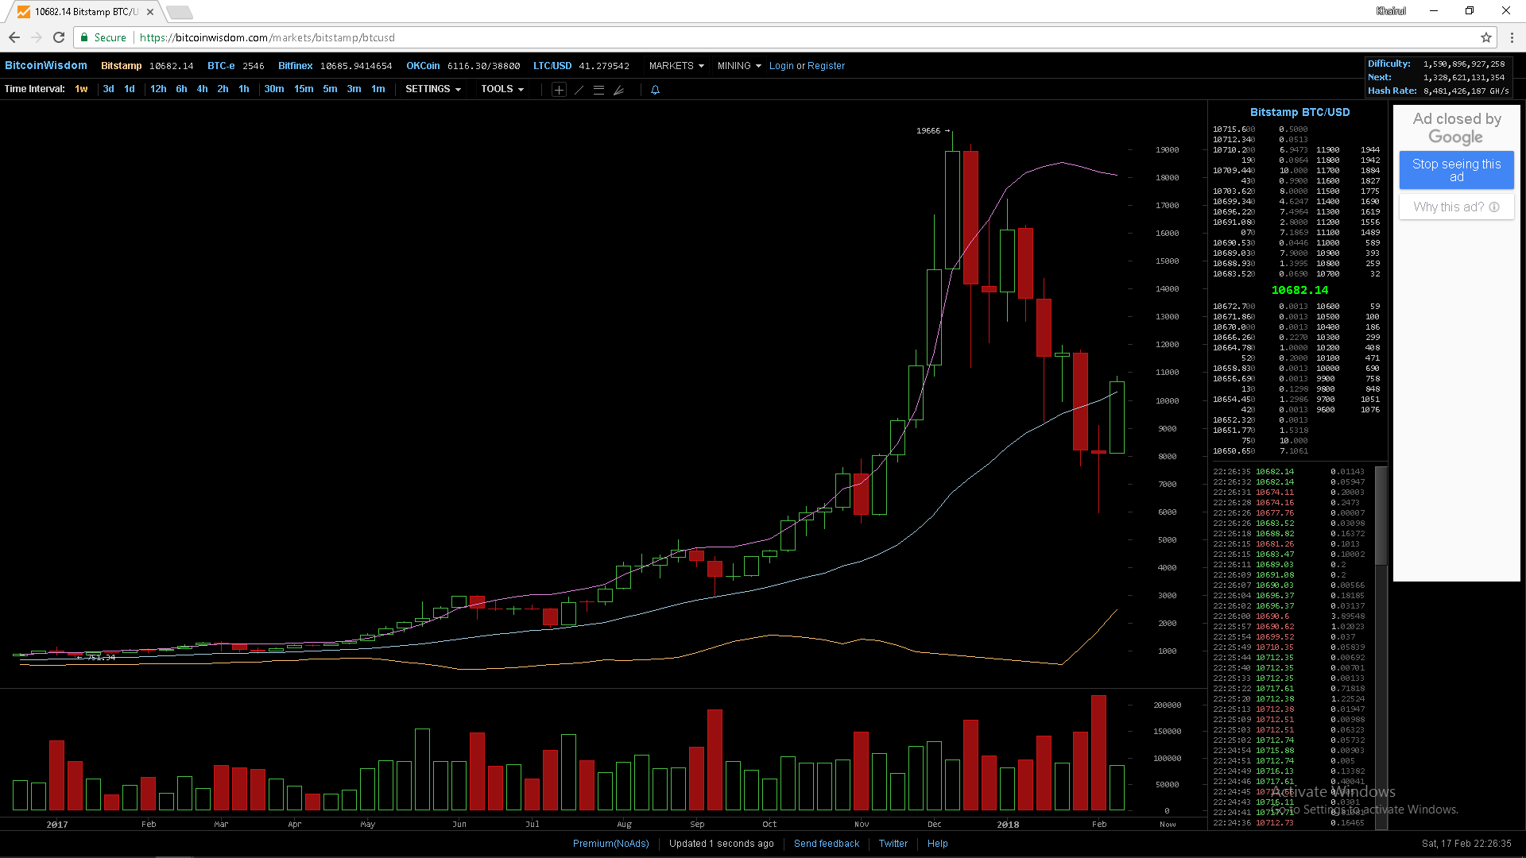Open the BTC-e market link
Image resolution: width=1526 pixels, height=858 pixels.
pyautogui.click(x=221, y=66)
